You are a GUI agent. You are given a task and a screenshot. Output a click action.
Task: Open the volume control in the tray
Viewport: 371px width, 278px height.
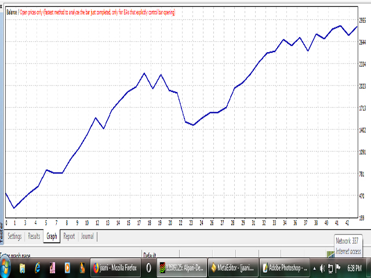tap(322, 268)
